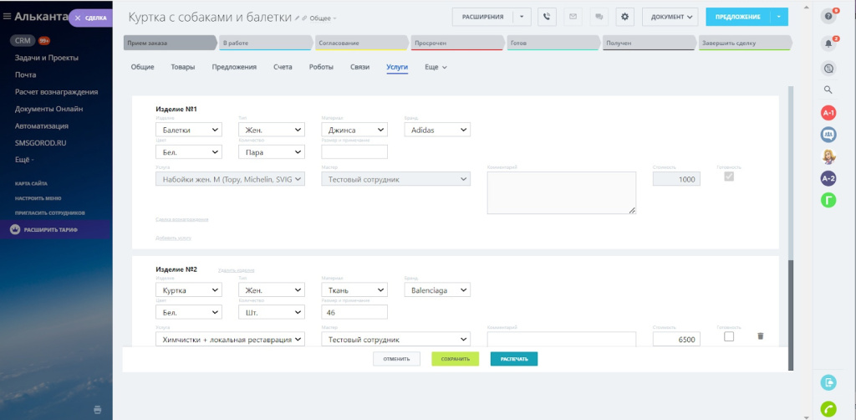Click Добавить услугу link in Изделие №1
The image size is (856, 420).
pyautogui.click(x=173, y=238)
